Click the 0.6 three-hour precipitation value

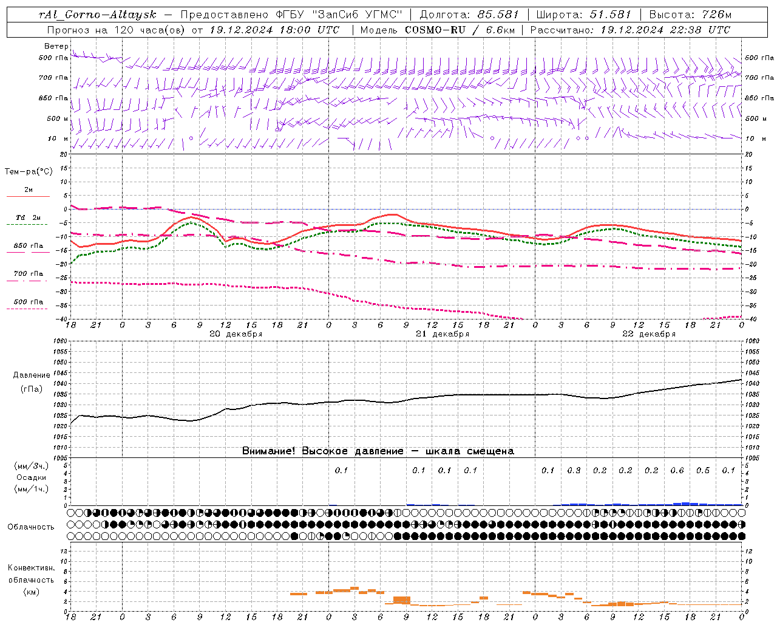tap(677, 471)
